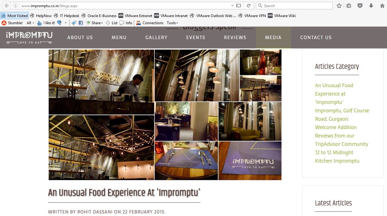Click the Impromptu Love To Eat logo
Image resolution: width=387 pixels, height=216 pixels.
pos(29,37)
